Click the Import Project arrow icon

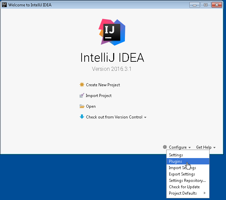(x=82, y=95)
